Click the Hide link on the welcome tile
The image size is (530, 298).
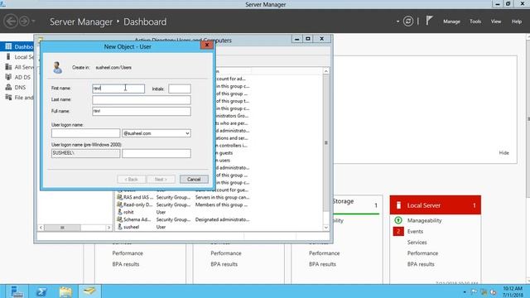[x=503, y=152]
